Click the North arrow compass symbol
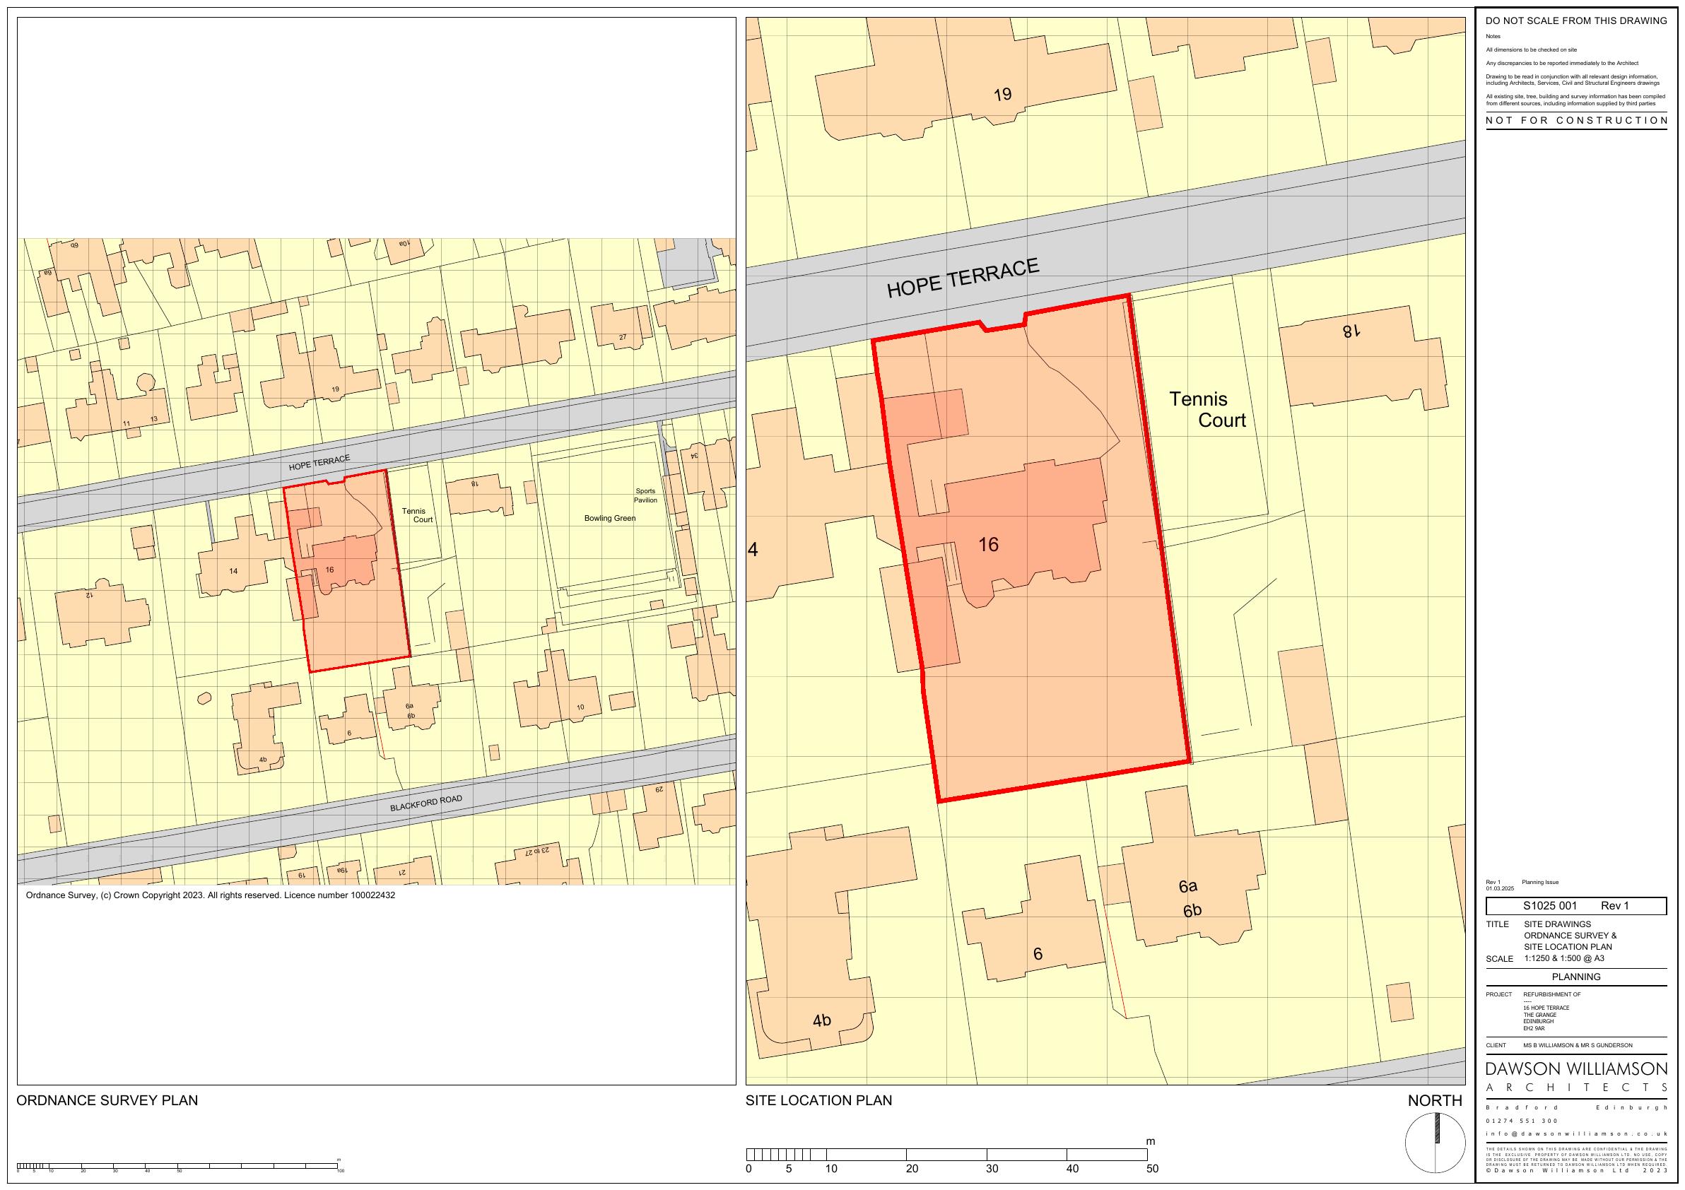The image size is (1685, 1190). pyautogui.click(x=1436, y=1143)
